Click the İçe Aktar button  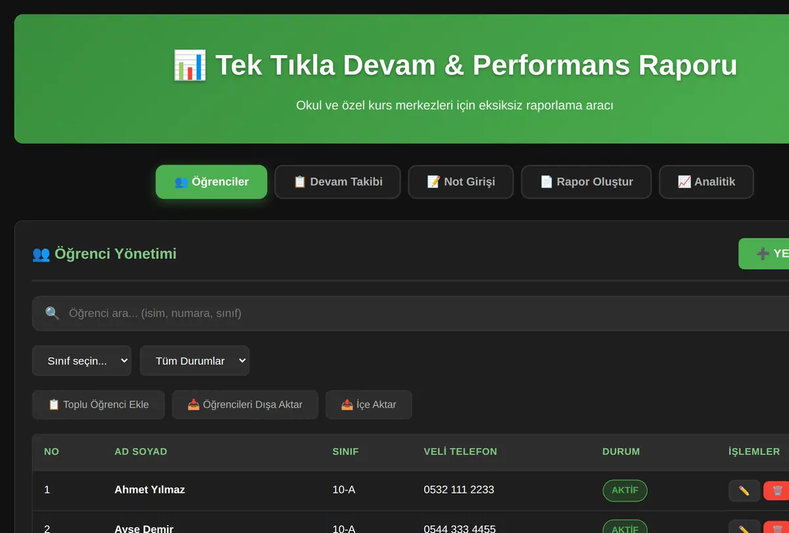pos(369,405)
